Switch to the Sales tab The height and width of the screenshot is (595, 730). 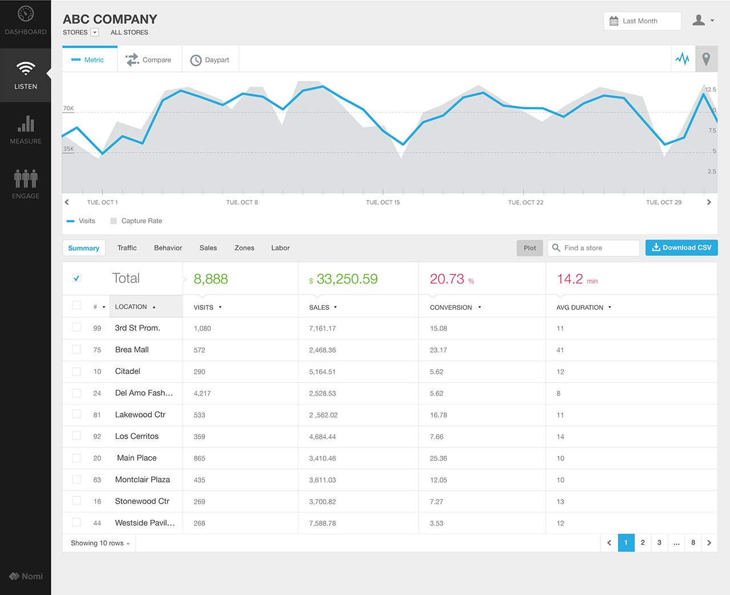click(x=208, y=248)
